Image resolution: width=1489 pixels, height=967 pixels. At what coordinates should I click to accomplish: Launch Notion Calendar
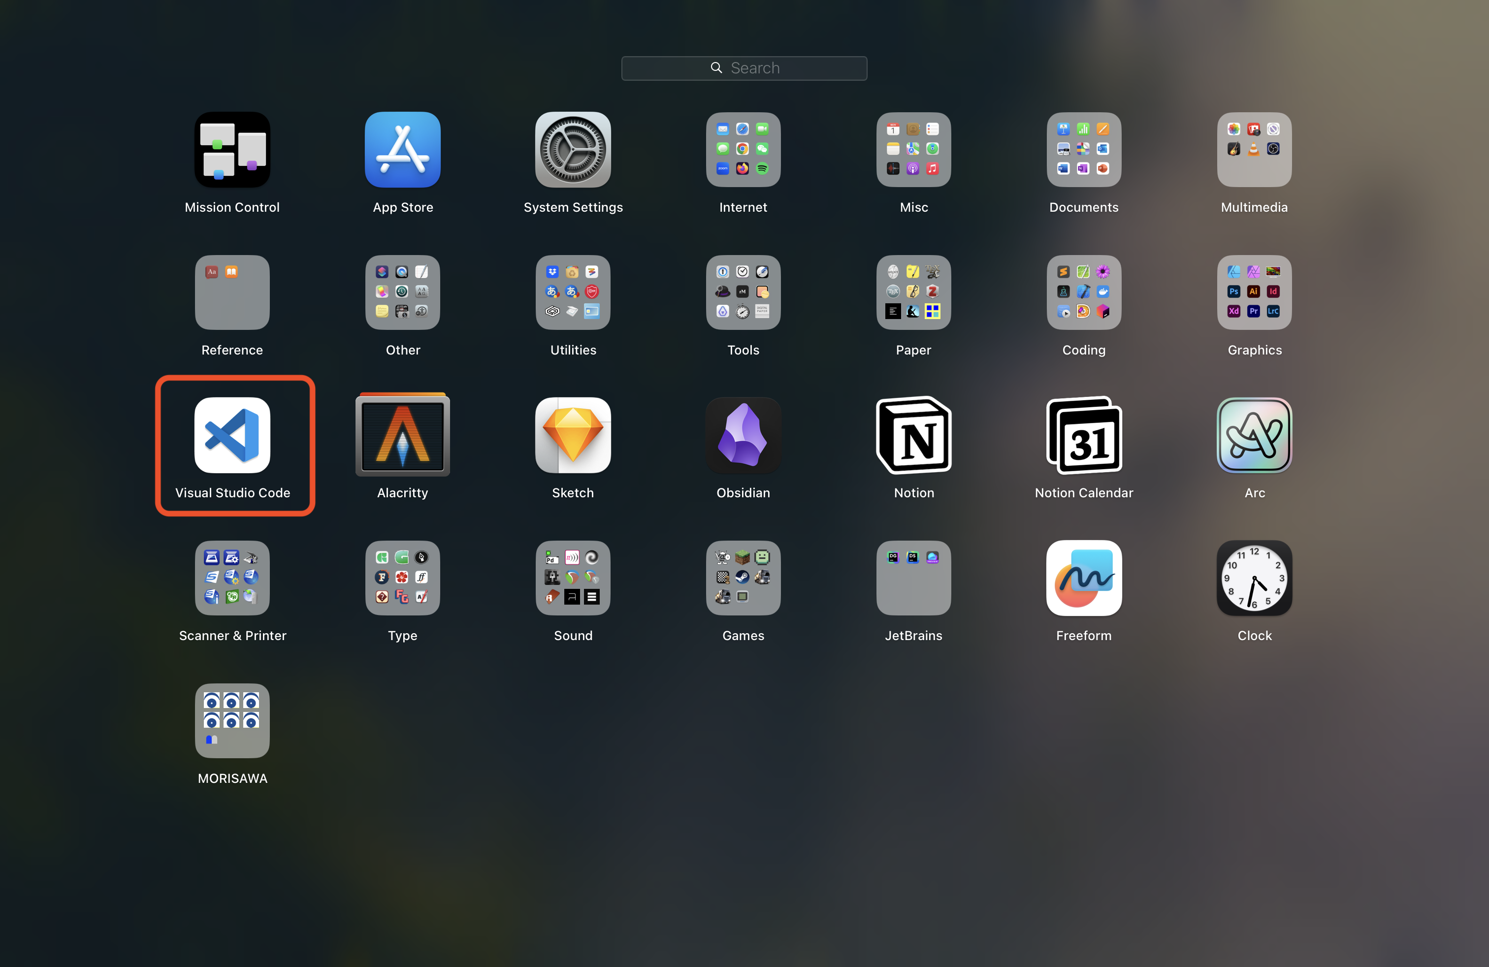[x=1084, y=435]
